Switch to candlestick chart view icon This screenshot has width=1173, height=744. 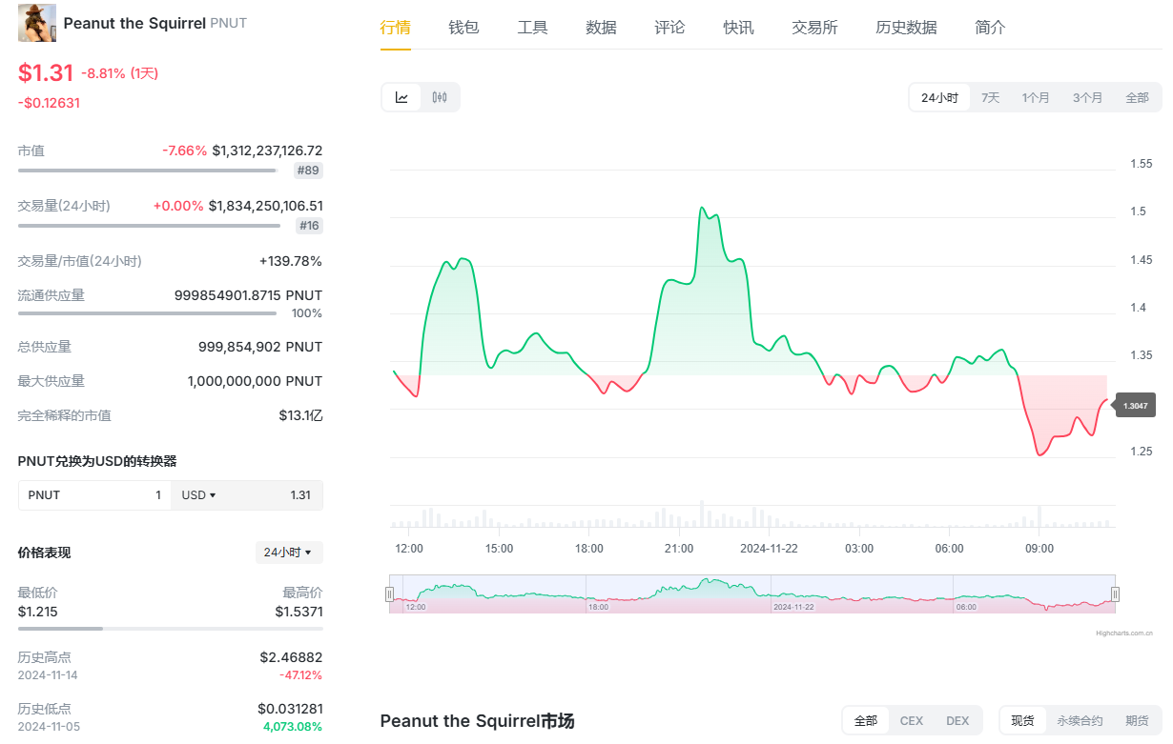440,97
